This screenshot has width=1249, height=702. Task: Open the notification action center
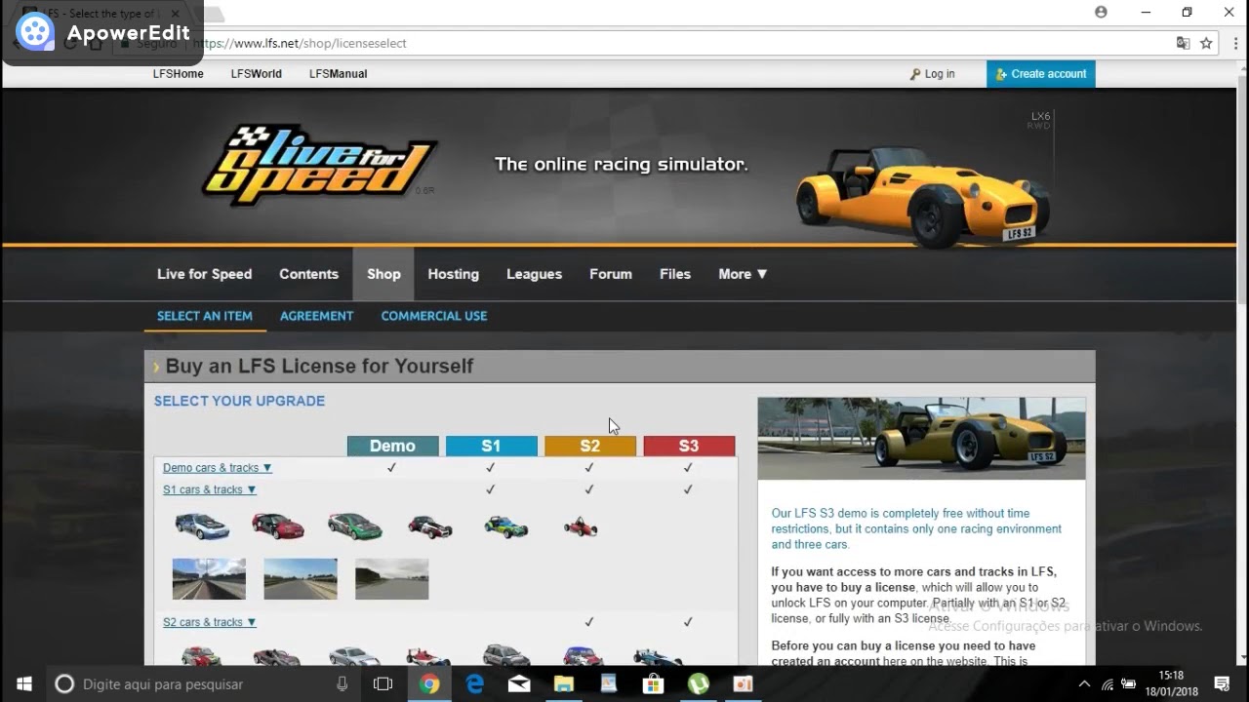1222,684
